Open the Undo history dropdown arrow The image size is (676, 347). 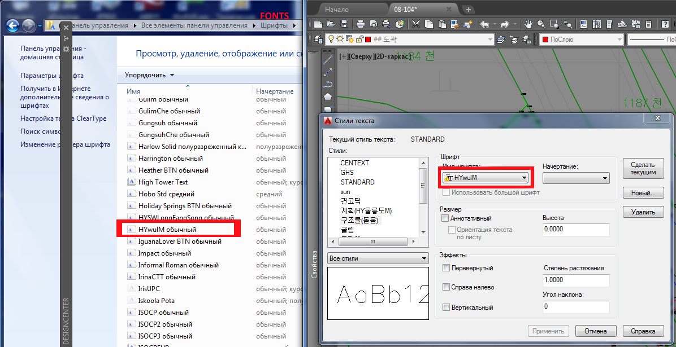tap(495, 24)
